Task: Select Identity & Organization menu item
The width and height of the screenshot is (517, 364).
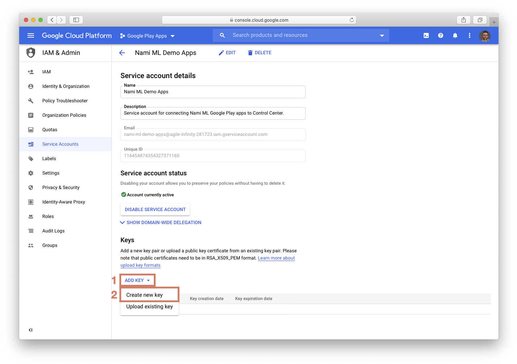Action: coord(65,86)
